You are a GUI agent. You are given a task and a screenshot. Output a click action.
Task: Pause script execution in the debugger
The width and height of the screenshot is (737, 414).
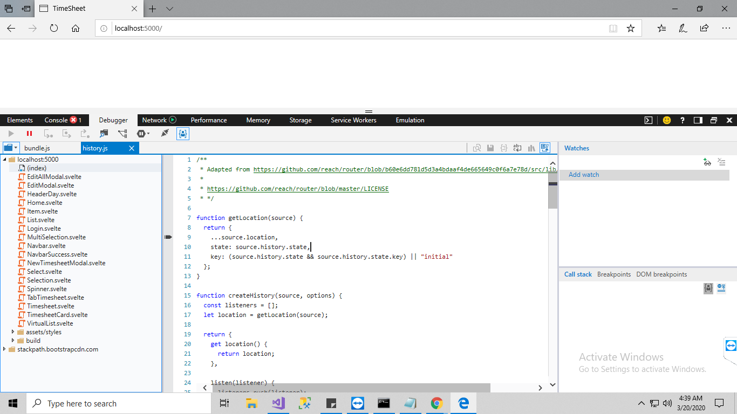(30, 133)
